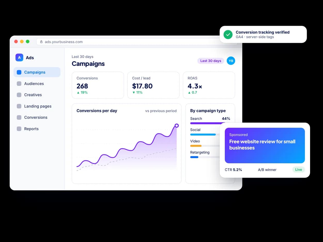Click the green checkmark verification icon

pyautogui.click(x=228, y=34)
